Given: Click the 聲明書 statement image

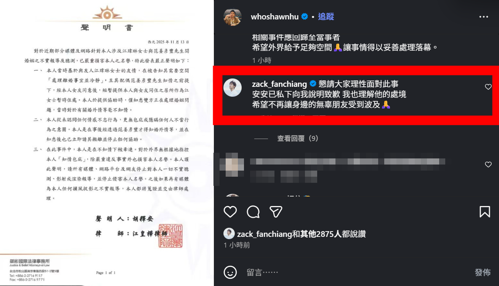Looking at the screenshot, I should tap(107, 143).
